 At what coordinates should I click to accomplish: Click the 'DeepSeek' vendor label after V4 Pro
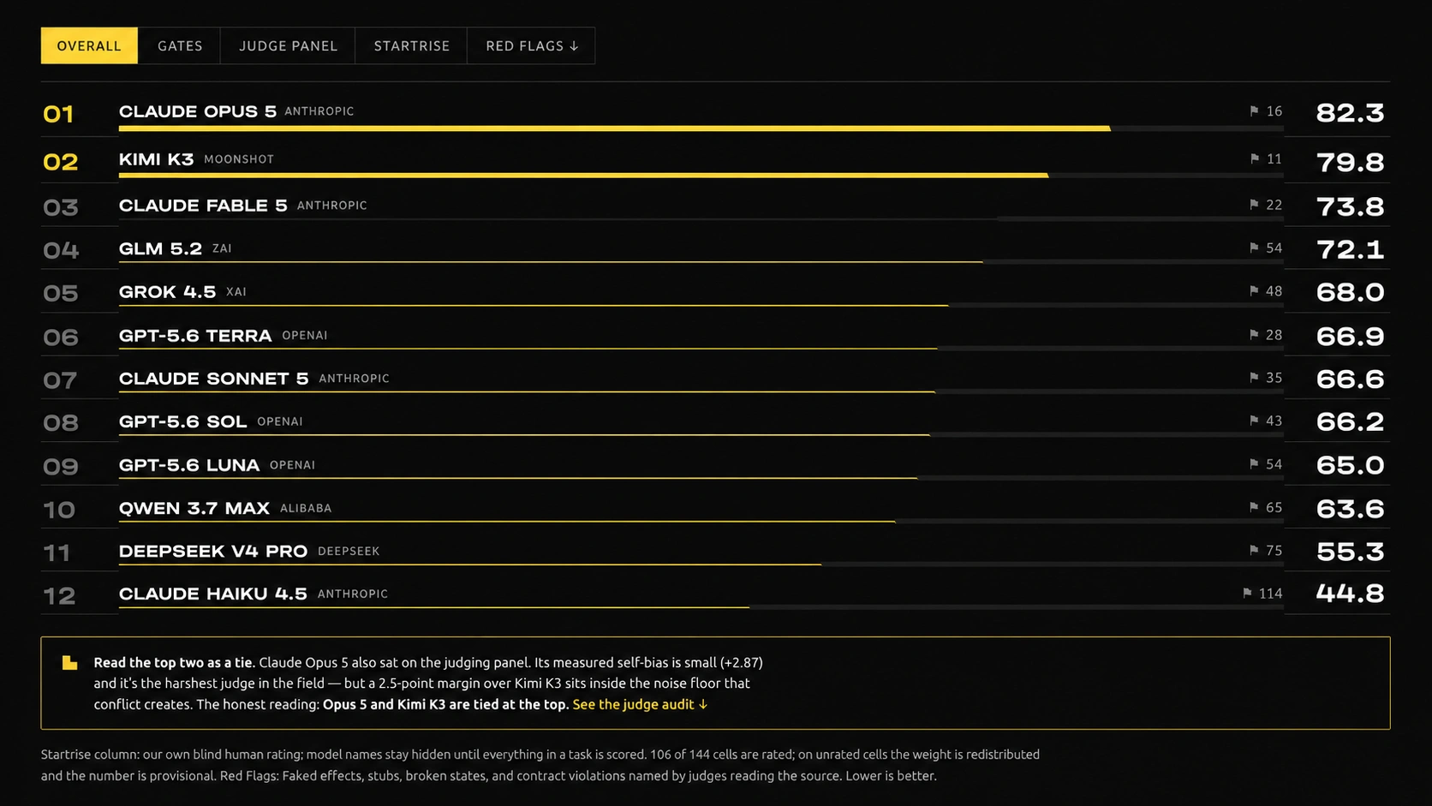pyautogui.click(x=349, y=552)
